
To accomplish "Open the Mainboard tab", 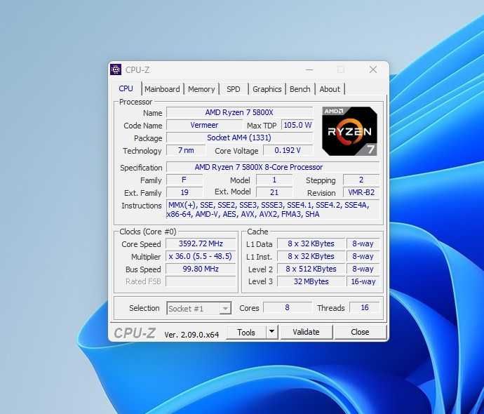I will [162, 89].
